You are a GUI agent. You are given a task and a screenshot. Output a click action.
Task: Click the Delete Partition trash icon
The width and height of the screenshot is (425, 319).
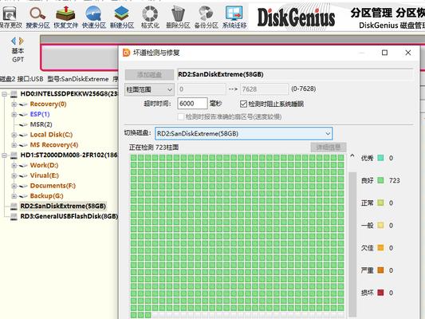pyautogui.click(x=178, y=17)
